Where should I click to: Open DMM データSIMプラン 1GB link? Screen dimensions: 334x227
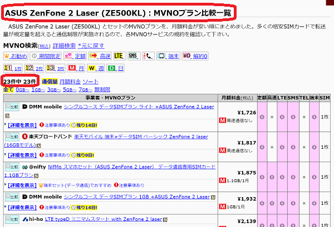click(x=137, y=197)
